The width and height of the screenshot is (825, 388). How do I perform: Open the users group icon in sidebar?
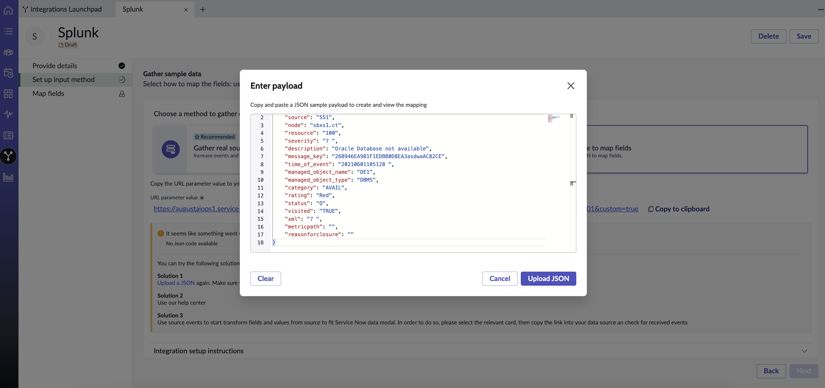(x=8, y=52)
